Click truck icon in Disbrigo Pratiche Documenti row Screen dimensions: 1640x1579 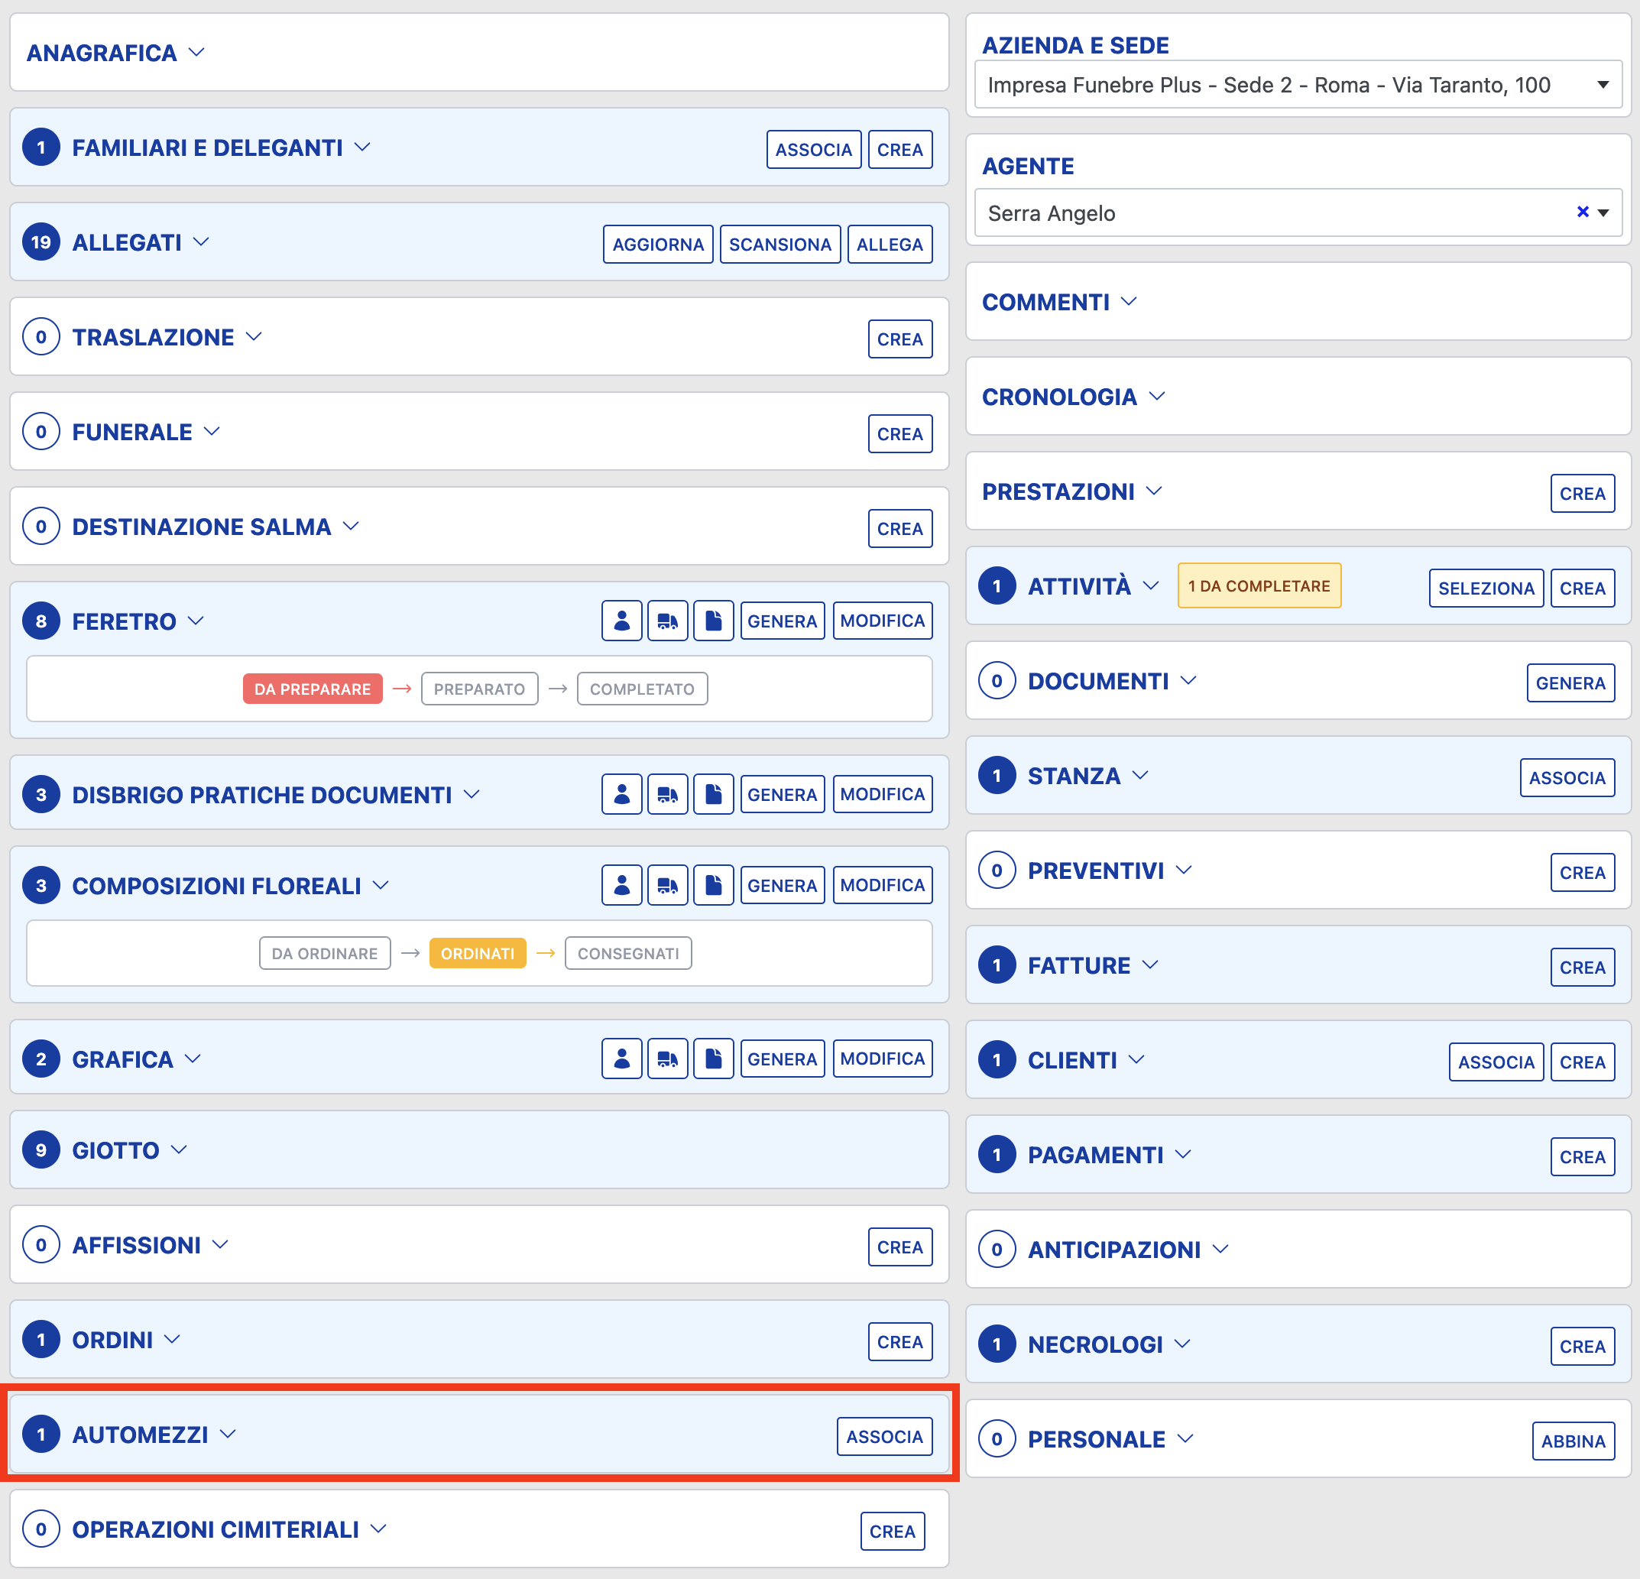[x=667, y=794]
